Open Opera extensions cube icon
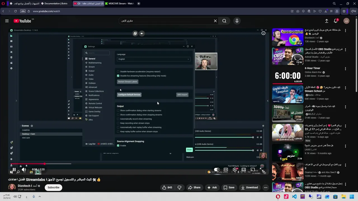Screen dimensions: 358x201 [344, 11]
